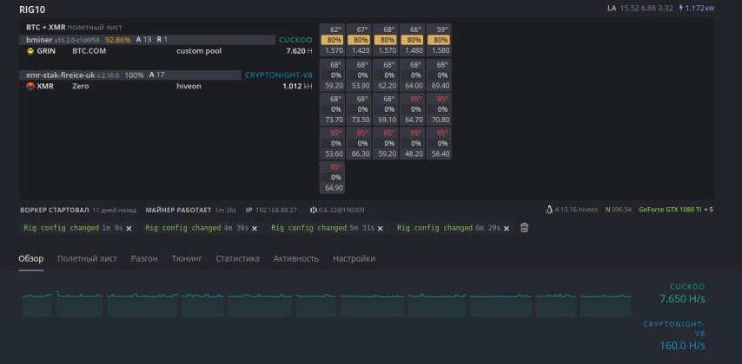Image resolution: width=742 pixels, height=364 pixels.
Task: Click the bminer miner name
Action: coord(39,40)
